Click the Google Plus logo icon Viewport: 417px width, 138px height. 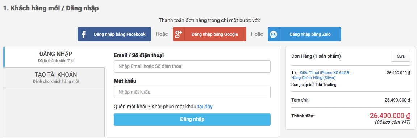pos(179,34)
